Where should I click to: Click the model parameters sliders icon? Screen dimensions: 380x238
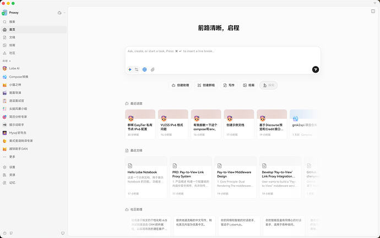137,70
